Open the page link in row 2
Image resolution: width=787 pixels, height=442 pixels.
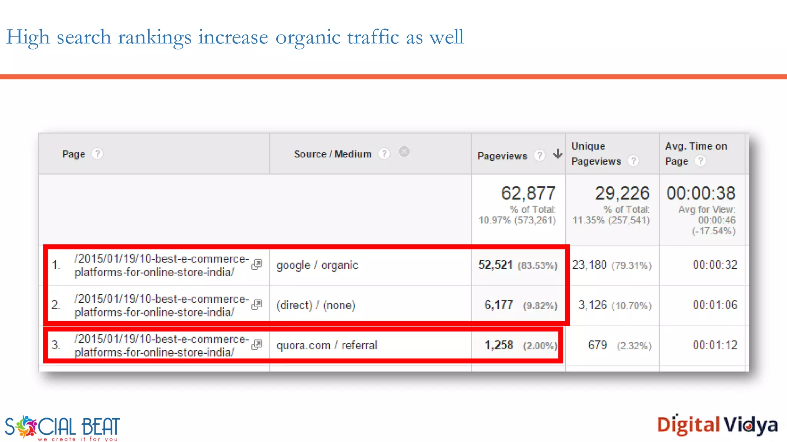coord(162,305)
